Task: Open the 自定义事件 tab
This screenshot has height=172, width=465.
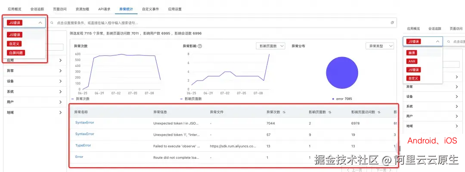Action: coord(150,9)
